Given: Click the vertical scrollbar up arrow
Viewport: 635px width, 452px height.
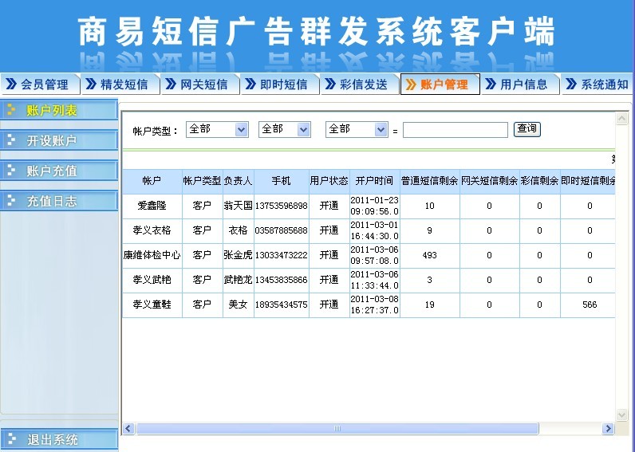Looking at the screenshot, I should (x=621, y=118).
